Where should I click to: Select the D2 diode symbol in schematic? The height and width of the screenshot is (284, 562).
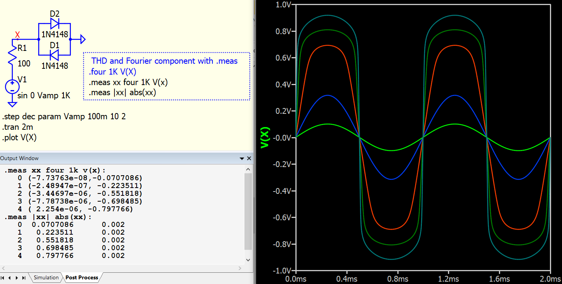coord(54,24)
